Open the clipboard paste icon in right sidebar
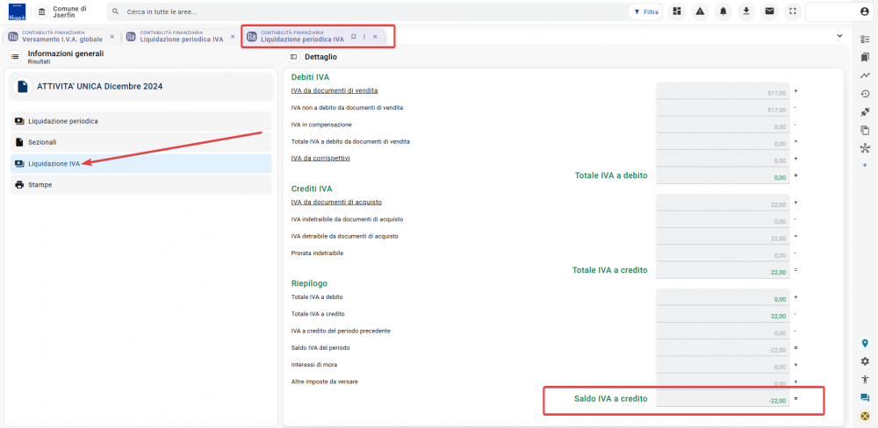Image resolution: width=878 pixels, height=428 pixels. tap(865, 130)
